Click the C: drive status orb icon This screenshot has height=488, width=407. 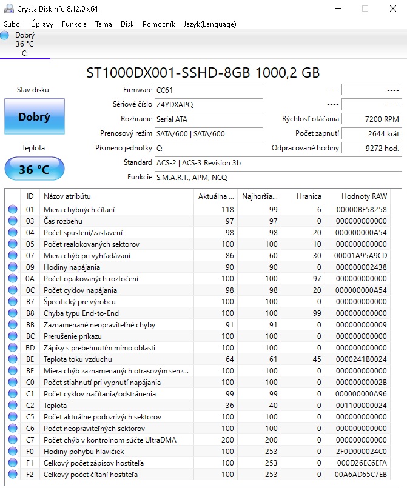(x=5, y=36)
